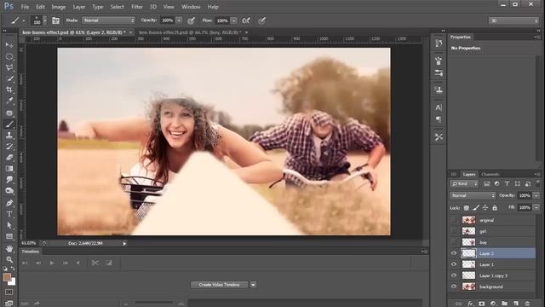Image resolution: width=545 pixels, height=307 pixels.
Task: Hide Layer 1 copy 3 visibility eye
Action: 454,275
